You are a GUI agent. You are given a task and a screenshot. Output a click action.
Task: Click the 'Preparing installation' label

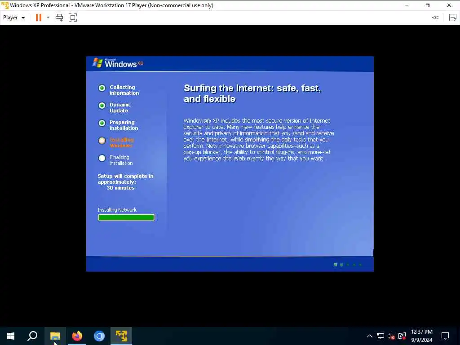[x=124, y=125]
